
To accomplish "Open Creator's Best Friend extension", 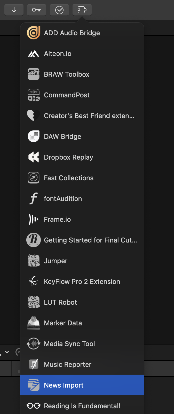I will point(89,116).
